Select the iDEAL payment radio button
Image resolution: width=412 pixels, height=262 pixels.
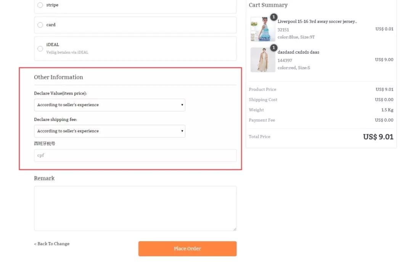click(40, 49)
